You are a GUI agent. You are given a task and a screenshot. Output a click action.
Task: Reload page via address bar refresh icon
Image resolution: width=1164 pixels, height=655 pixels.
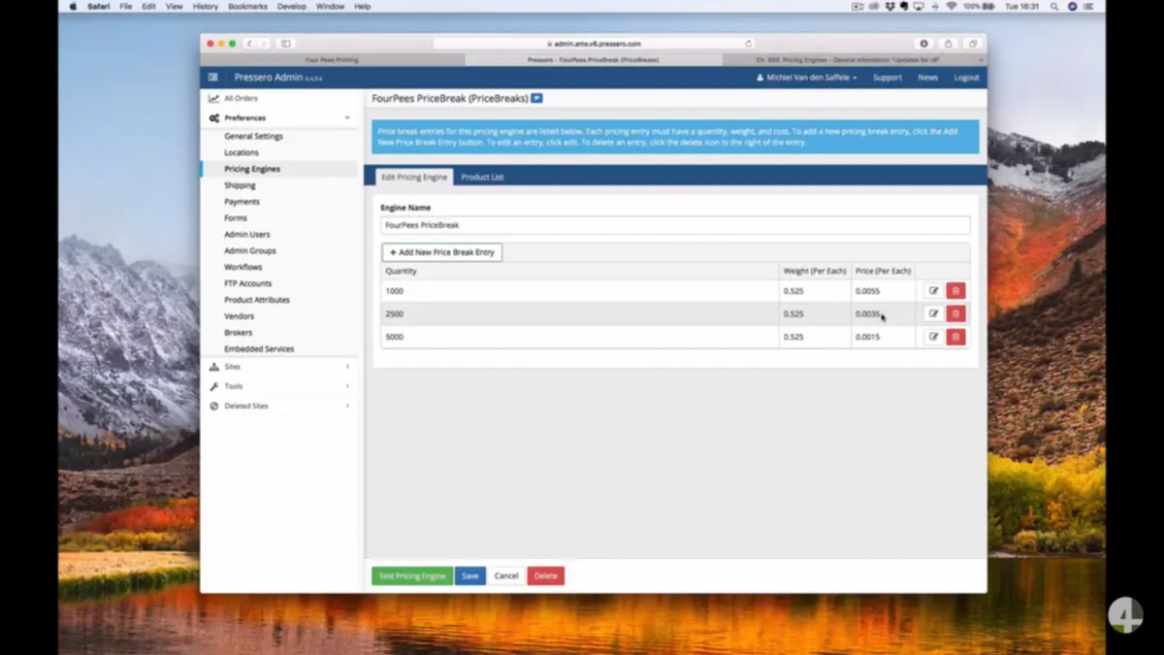[748, 44]
